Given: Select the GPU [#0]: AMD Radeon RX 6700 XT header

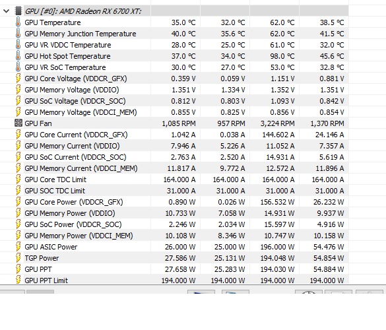Looking at the screenshot, I should (83, 11).
